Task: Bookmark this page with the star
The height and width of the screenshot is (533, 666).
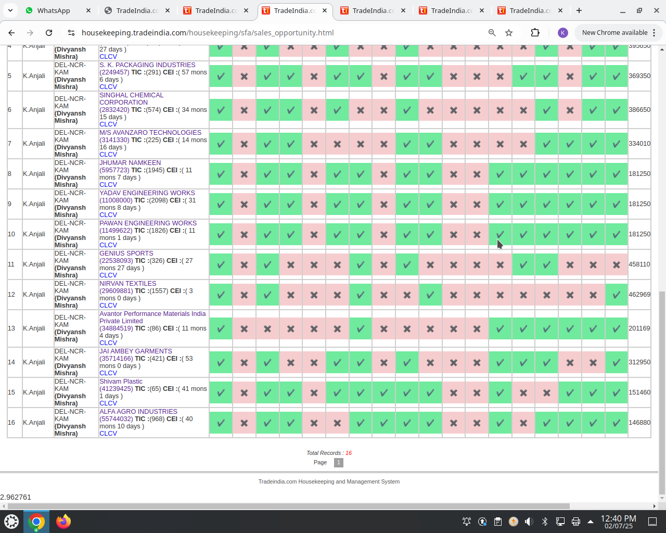Action: [509, 32]
